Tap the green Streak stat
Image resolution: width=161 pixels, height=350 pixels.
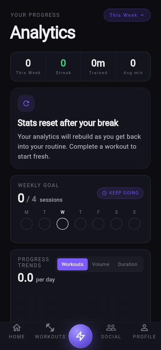click(64, 66)
